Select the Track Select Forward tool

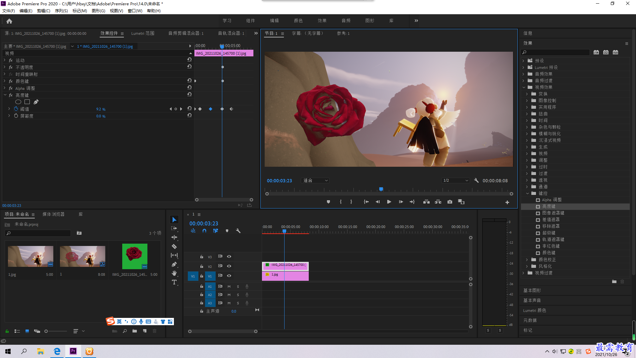174,228
